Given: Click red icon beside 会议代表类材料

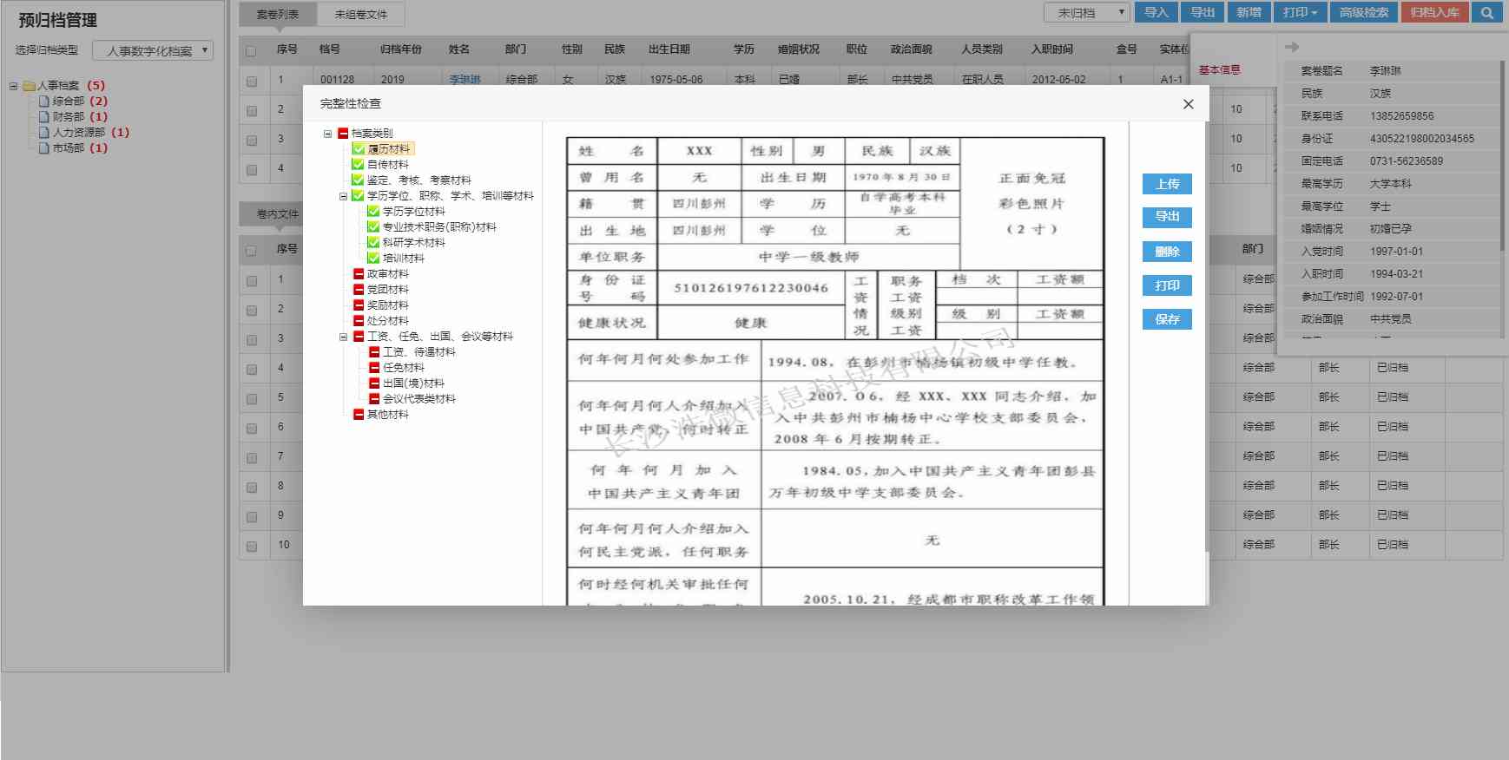Looking at the screenshot, I should coord(373,399).
